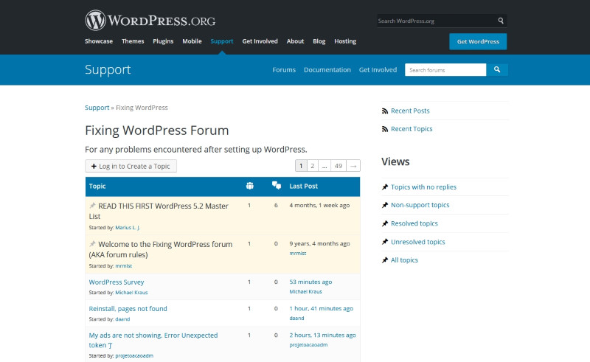
Task: Click the plus icon on Log in button
Action: (94, 167)
